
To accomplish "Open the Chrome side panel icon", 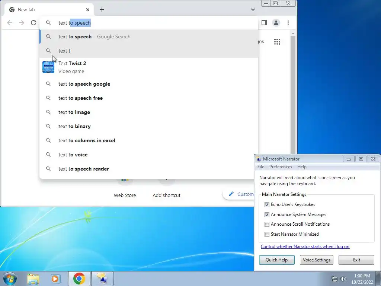I will (264, 23).
